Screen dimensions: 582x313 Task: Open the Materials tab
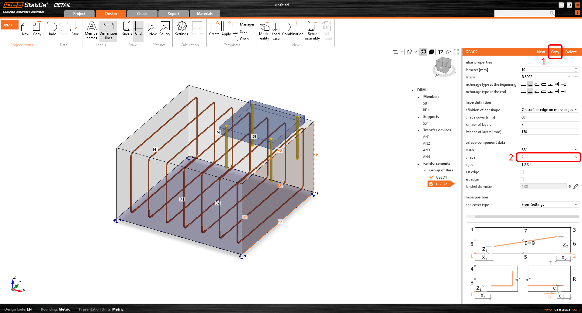[205, 14]
